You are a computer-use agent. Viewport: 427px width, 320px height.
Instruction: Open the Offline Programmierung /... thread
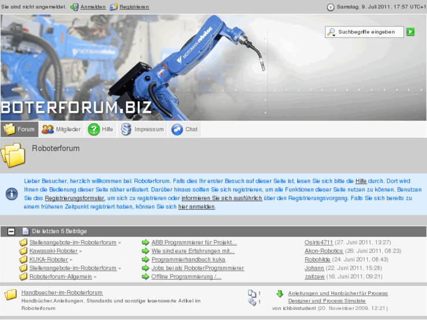[x=186, y=277]
